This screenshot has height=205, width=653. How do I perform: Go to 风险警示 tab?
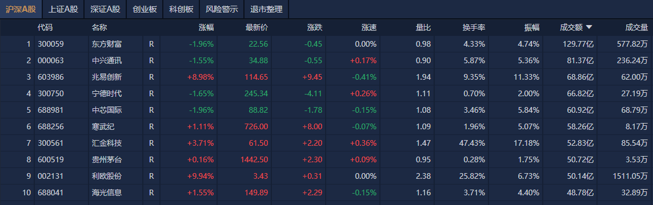tap(222, 9)
